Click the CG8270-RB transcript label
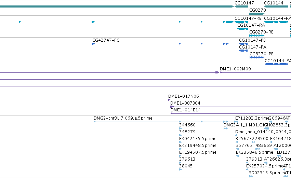 click(261, 32)
